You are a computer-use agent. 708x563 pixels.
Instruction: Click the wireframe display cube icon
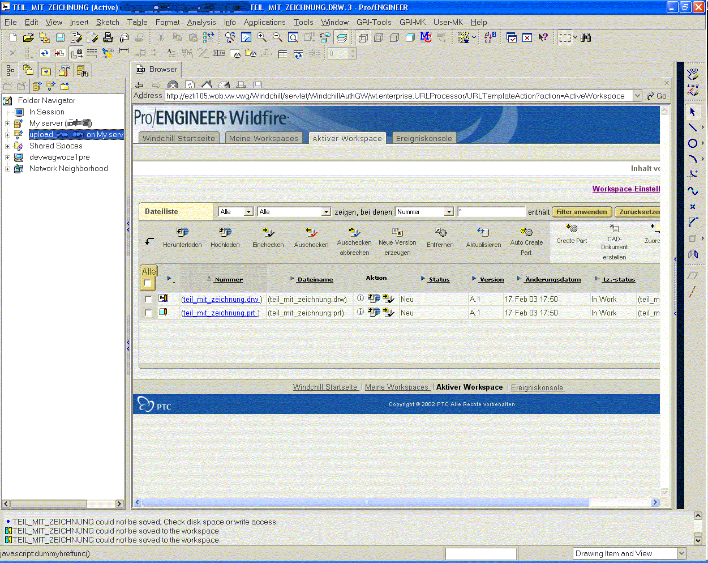pos(363,37)
